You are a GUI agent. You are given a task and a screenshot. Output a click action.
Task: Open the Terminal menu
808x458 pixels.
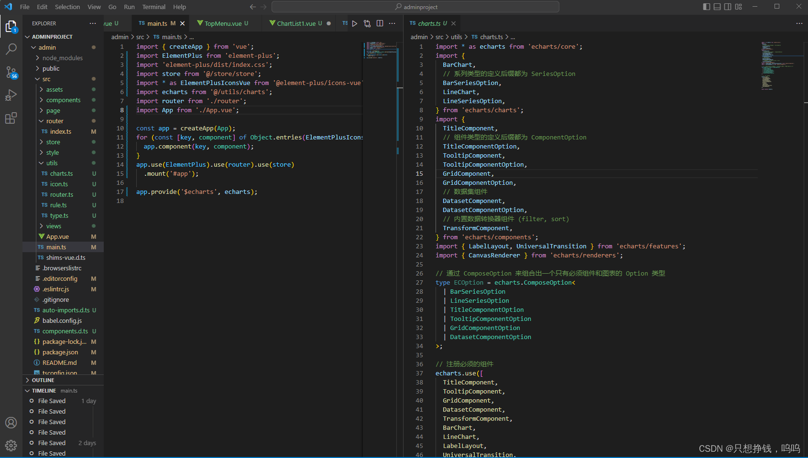click(x=153, y=7)
